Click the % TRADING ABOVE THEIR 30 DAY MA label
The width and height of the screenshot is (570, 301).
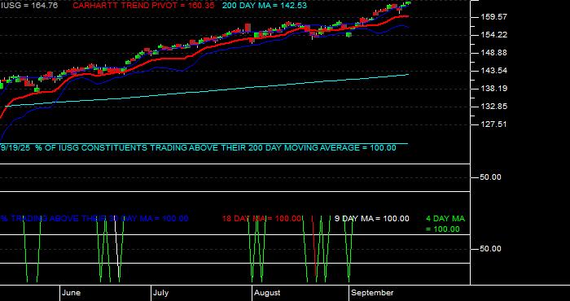(94, 219)
